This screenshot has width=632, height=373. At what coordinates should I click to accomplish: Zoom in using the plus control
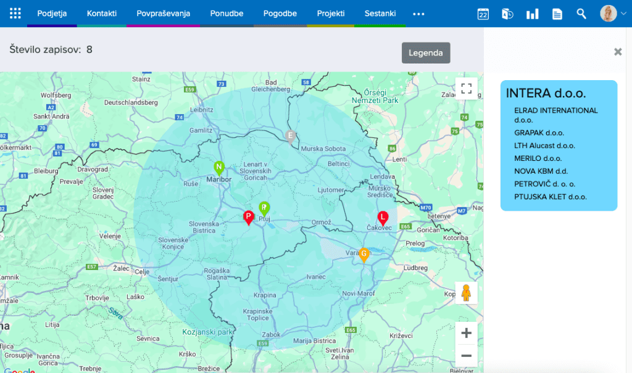(466, 333)
